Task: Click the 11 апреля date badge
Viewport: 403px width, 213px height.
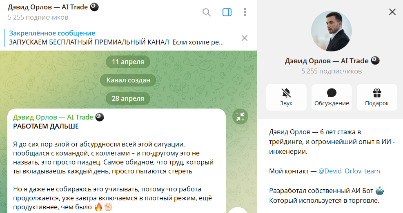Action: tap(128, 62)
